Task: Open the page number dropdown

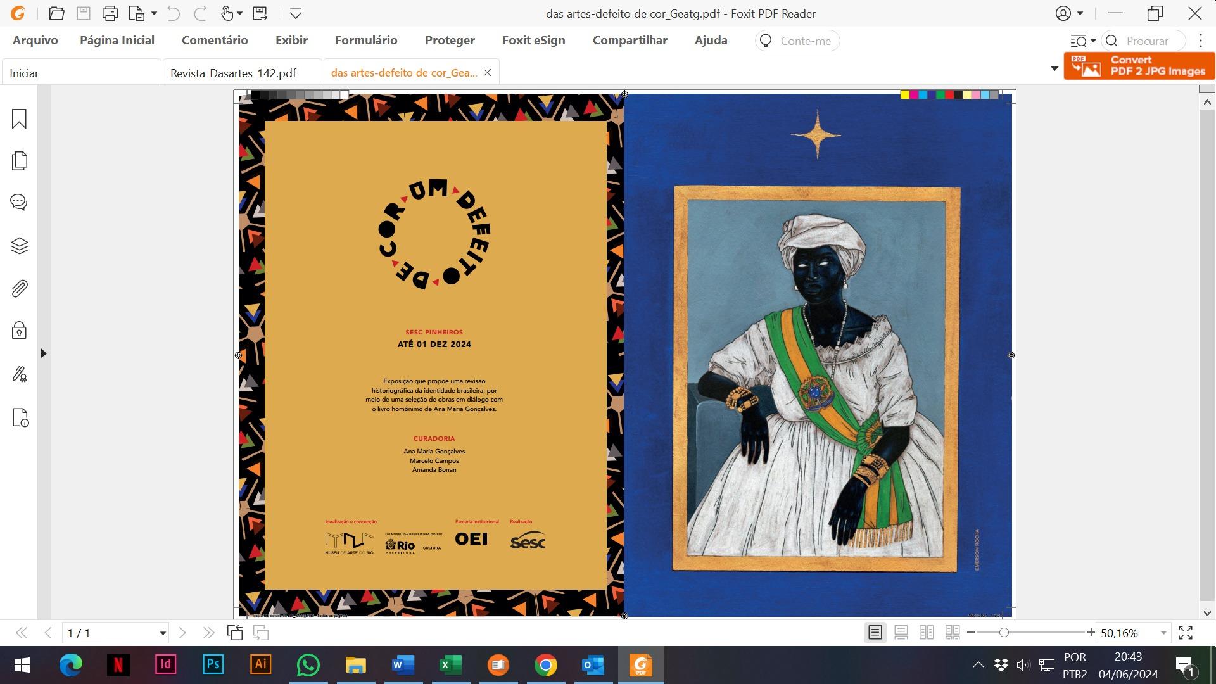Action: (x=162, y=633)
